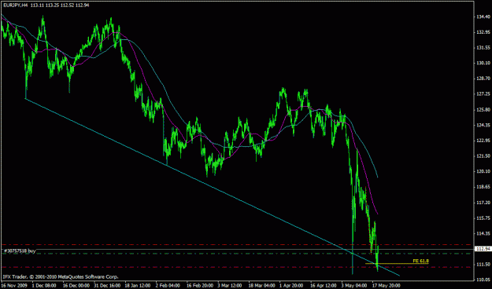Screen dimensions: 492x289
Task: Click the 31 Dec 16:00 time label
Action: (107, 286)
